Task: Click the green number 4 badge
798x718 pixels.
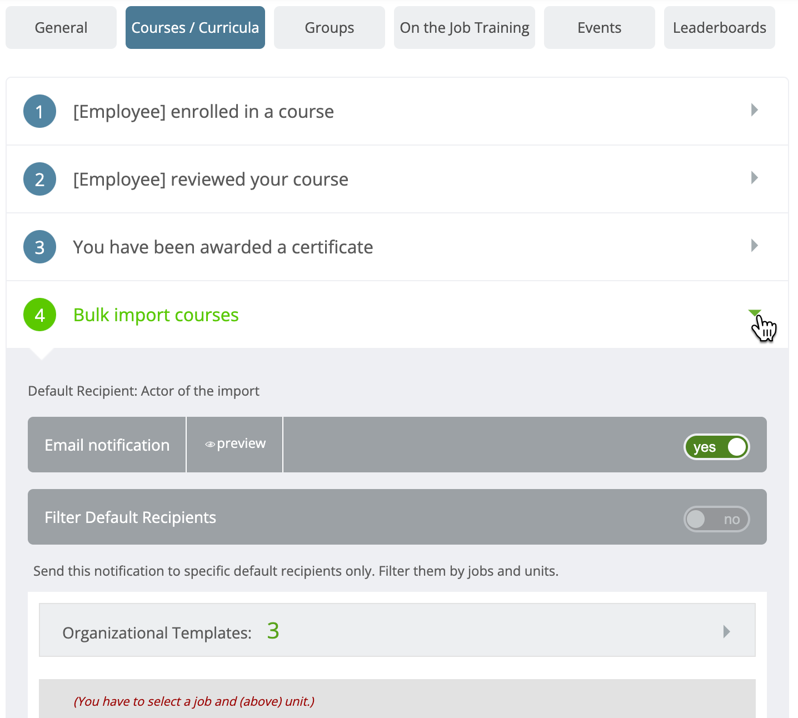Action: click(x=39, y=315)
